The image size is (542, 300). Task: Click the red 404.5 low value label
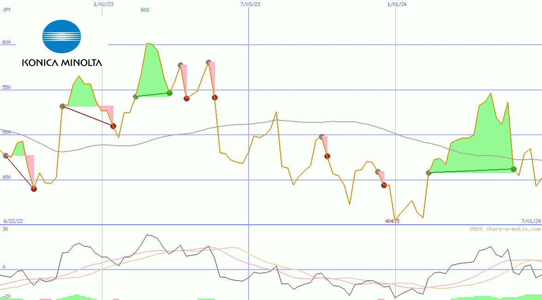[392, 221]
